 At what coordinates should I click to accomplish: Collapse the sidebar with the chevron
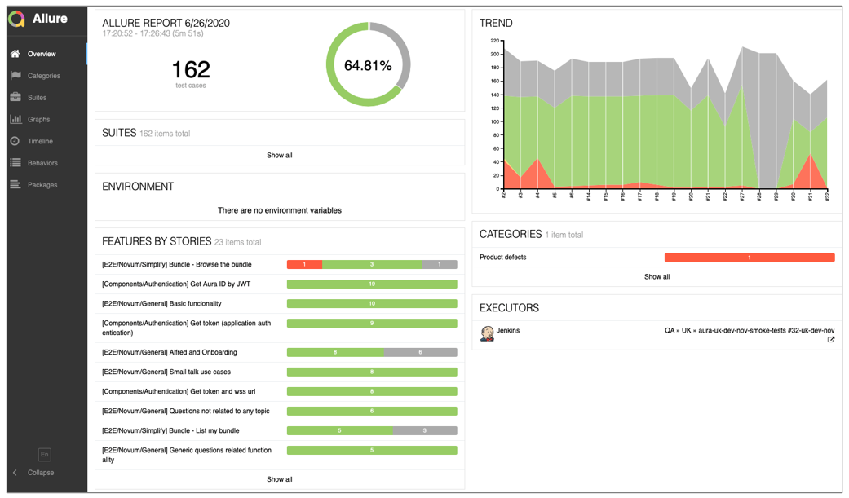click(x=15, y=473)
